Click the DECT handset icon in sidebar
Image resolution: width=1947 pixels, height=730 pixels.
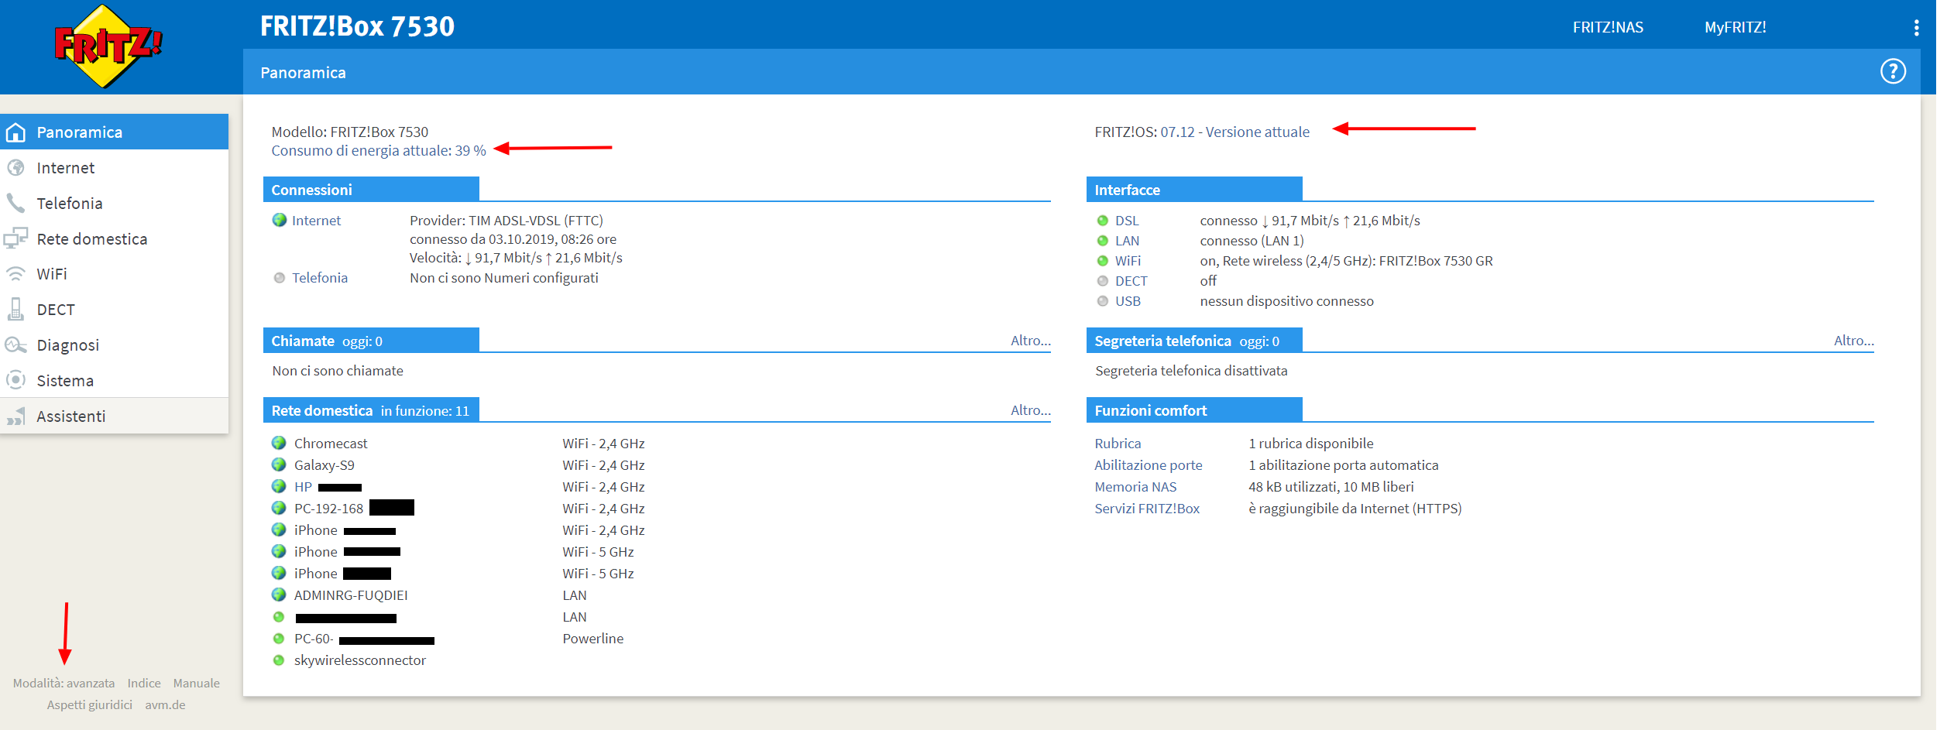(15, 310)
